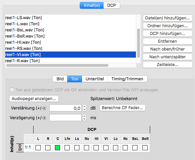Viewport: 195px width, 160px height.
Task: Toggle the L channel mapping checkbox
Action: click(38, 148)
